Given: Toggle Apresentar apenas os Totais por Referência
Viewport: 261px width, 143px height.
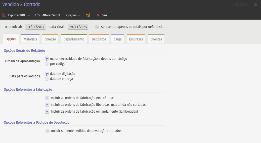Looking at the screenshot, I should [x=97, y=27].
